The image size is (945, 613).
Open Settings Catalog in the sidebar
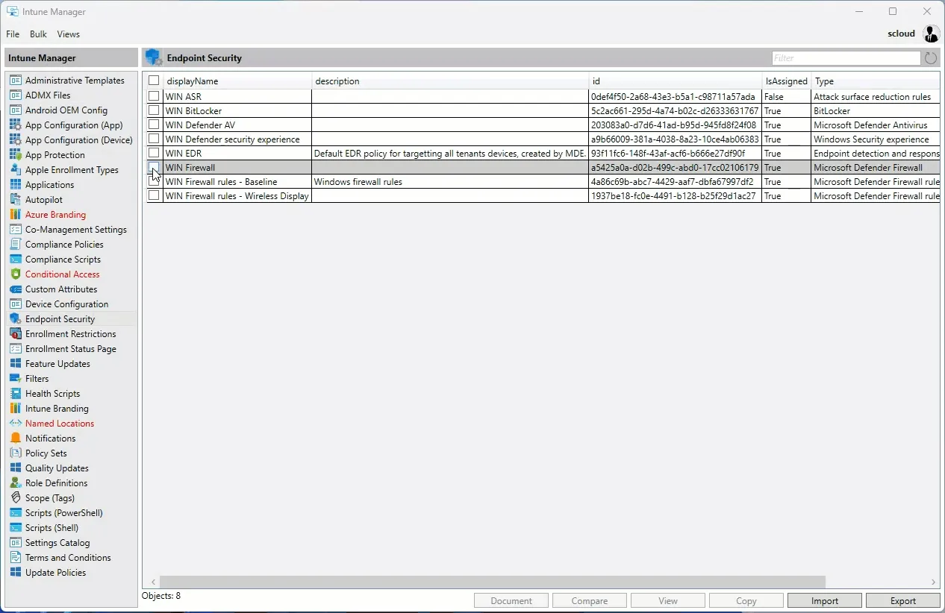[57, 543]
